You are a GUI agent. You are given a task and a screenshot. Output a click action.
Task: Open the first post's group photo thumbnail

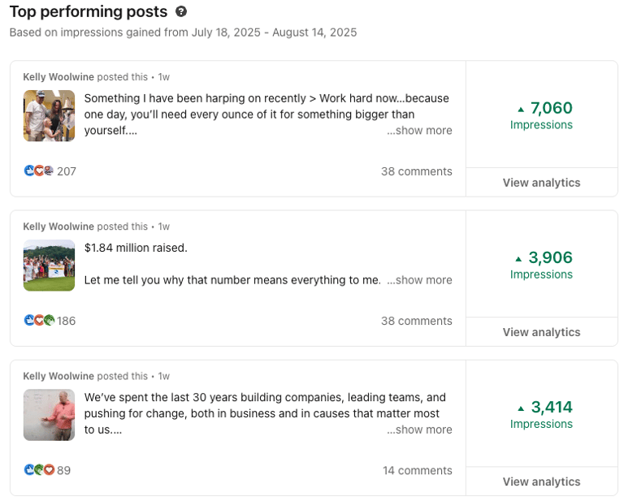pyautogui.click(x=49, y=115)
